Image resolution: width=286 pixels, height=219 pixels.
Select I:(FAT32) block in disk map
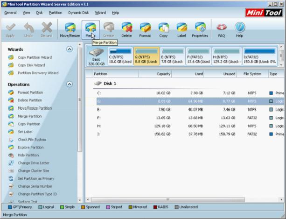[x=260, y=56]
